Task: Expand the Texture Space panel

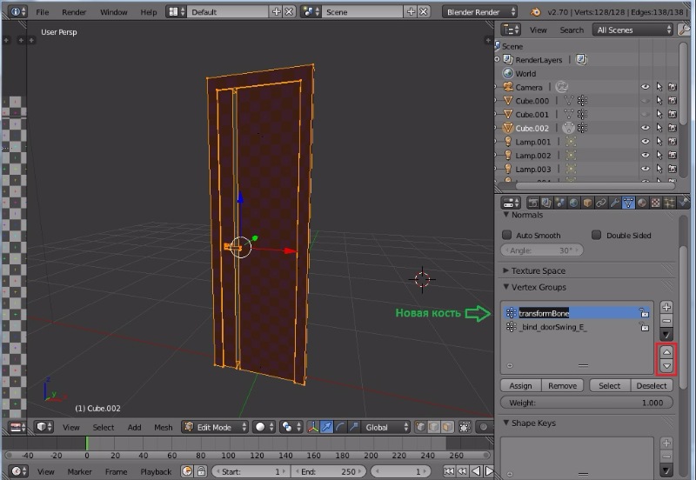Action: click(x=538, y=270)
